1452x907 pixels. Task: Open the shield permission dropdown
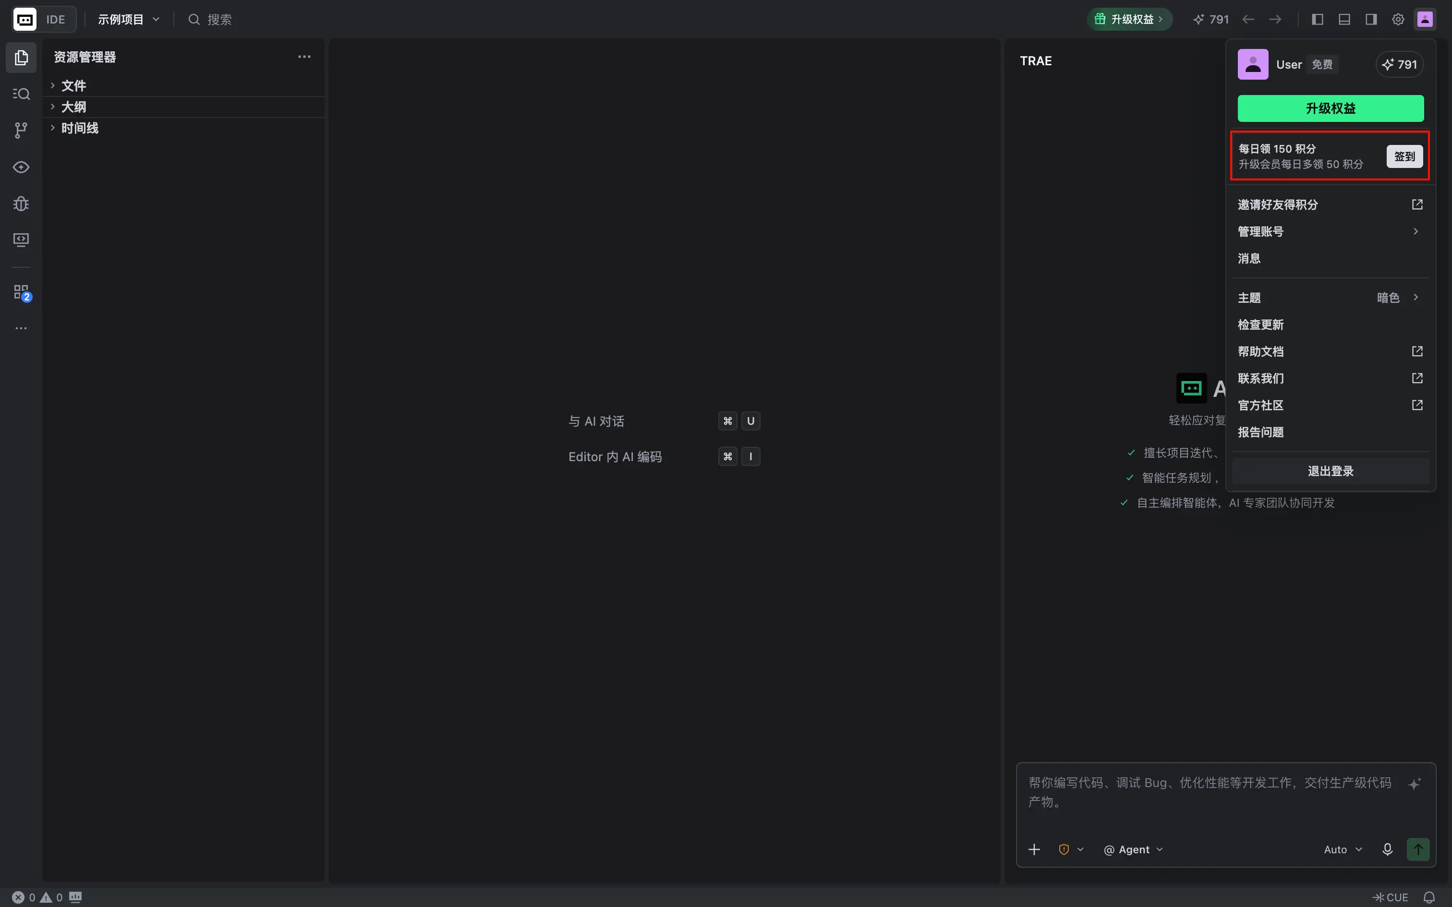pos(1071,849)
